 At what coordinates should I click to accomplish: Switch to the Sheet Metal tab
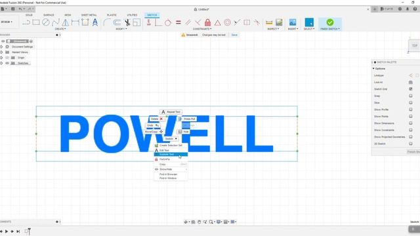[89, 15]
